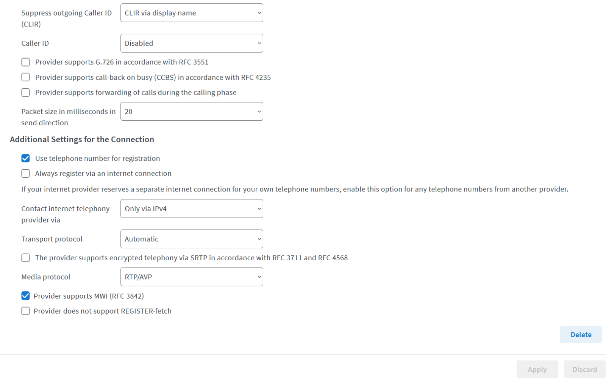
Task: Click the CLIR dropdown chevron arrow
Action: point(259,13)
